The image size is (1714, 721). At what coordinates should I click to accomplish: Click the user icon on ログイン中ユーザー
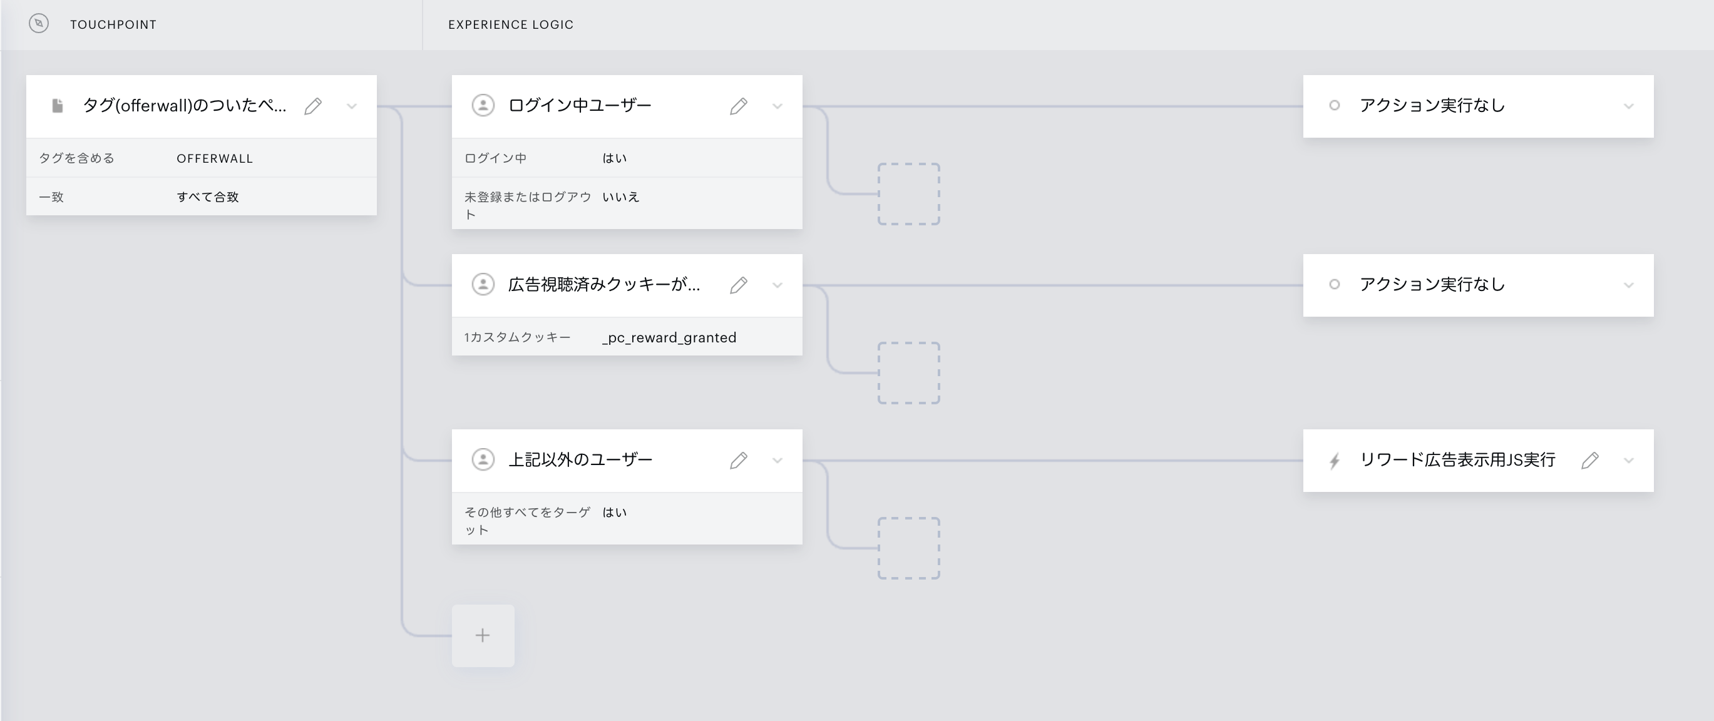(x=483, y=105)
